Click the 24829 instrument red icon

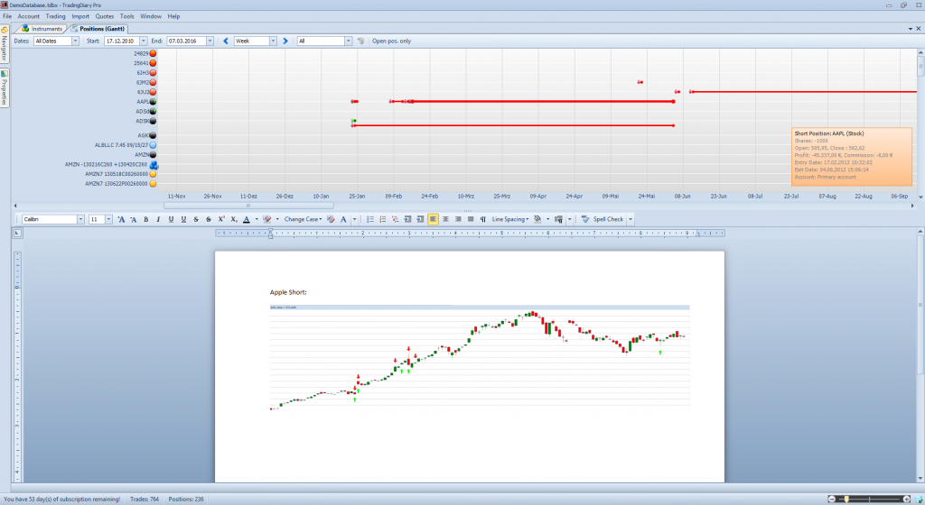pos(153,53)
